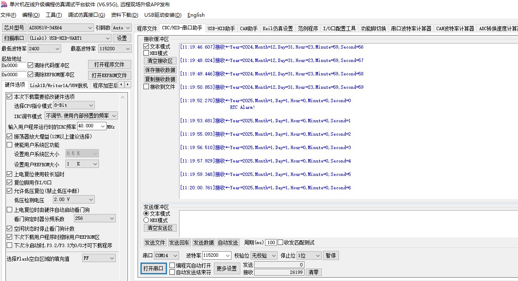Open the 工具(T) menu

pos(54,15)
